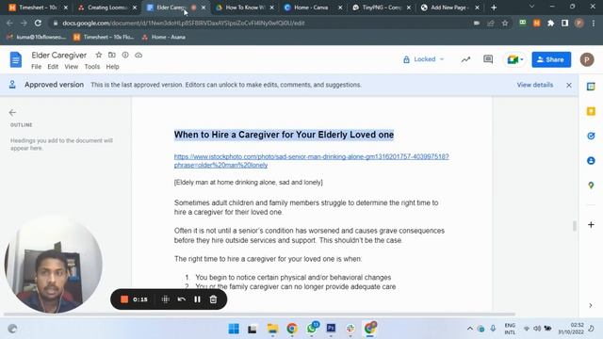Click the Share button

click(551, 59)
